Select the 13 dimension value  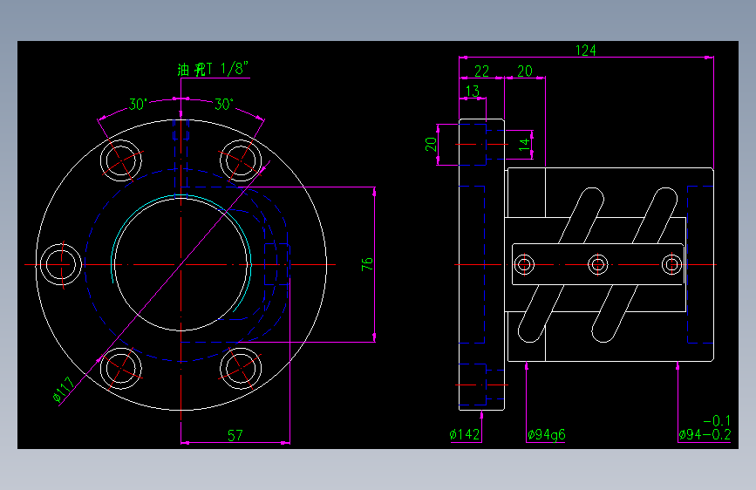click(x=473, y=92)
